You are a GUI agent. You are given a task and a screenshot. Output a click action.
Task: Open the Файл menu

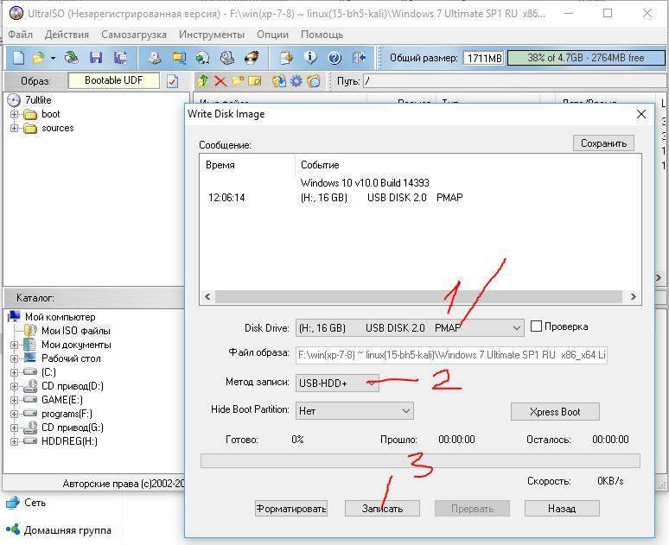(x=21, y=35)
